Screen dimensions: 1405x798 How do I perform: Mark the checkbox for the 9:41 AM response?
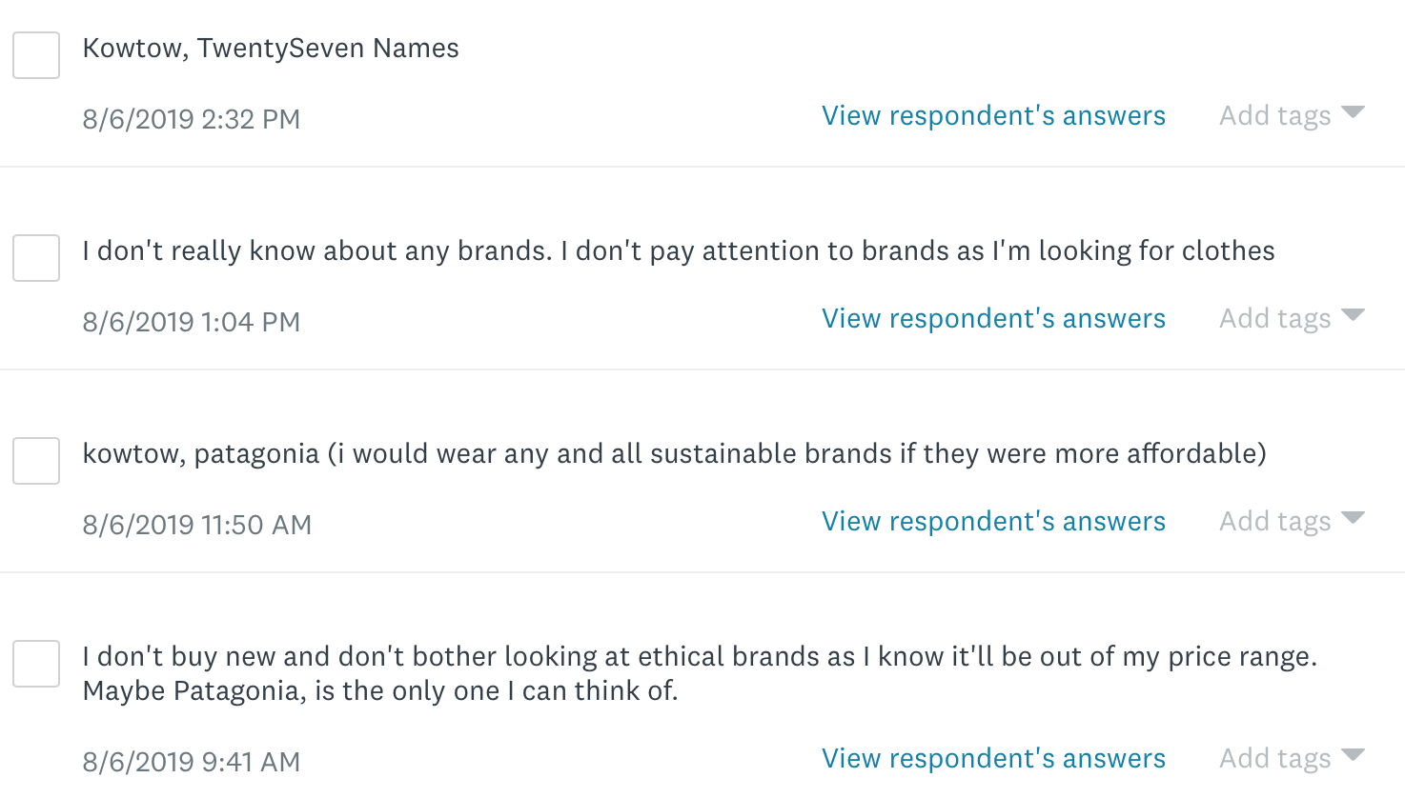pos(36,664)
